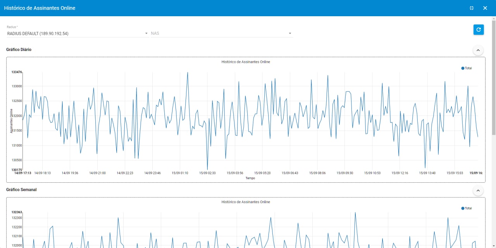The height and width of the screenshot is (248, 496).
Task: Click the 14/09 17:13 time label
Action: click(23, 173)
